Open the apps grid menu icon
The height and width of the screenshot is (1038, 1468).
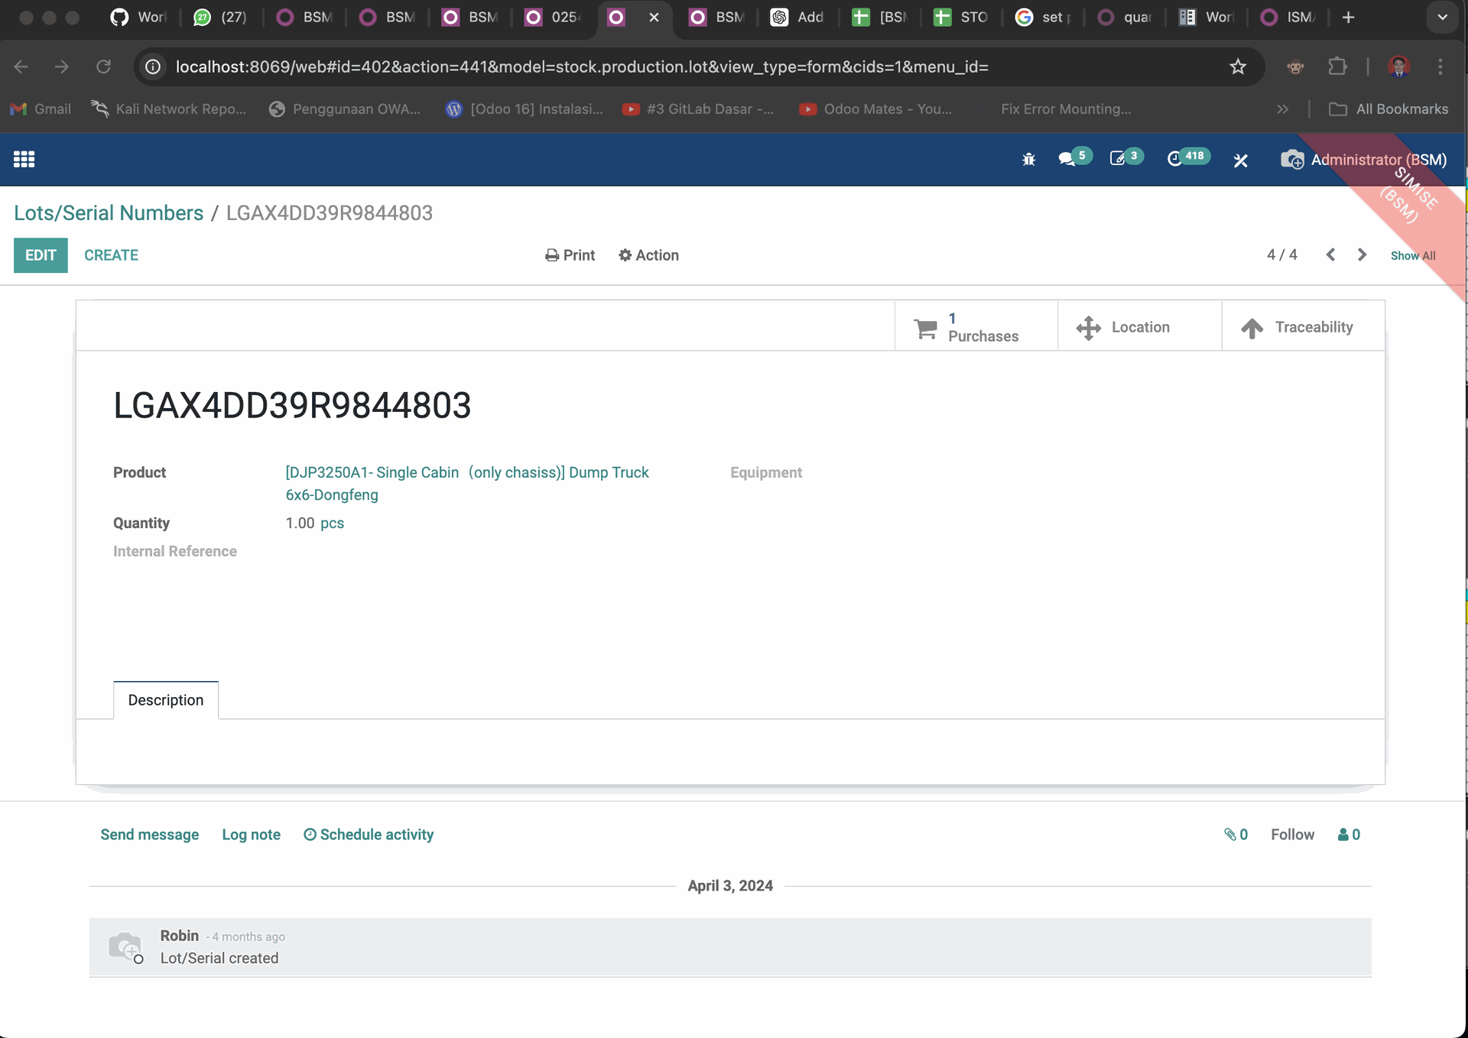(x=24, y=159)
